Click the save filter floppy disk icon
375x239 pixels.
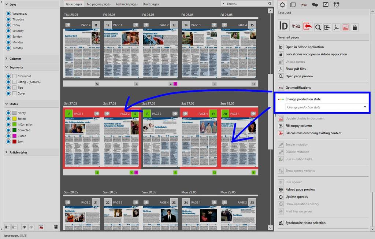pyautogui.click(x=56, y=227)
